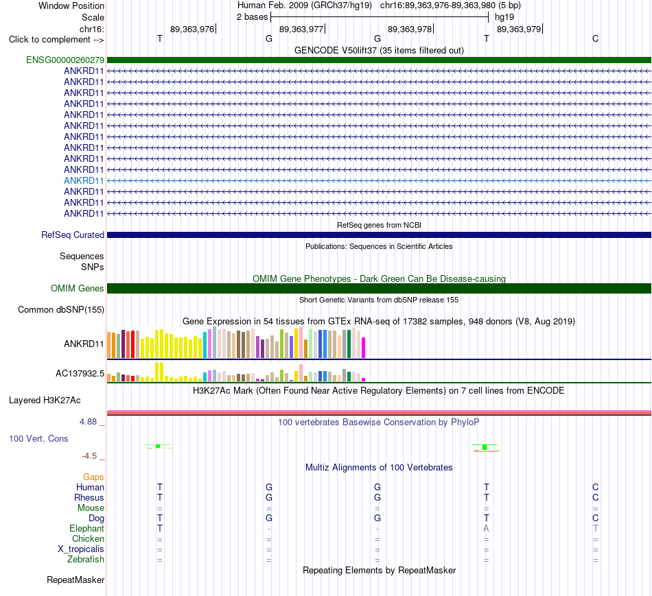652x596 pixels.
Task: Open 'Publications: Sequences in Scientific Articles' title
Action: [379, 246]
